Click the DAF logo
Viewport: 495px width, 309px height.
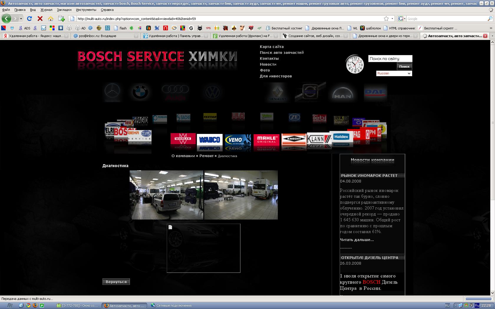[x=375, y=92]
